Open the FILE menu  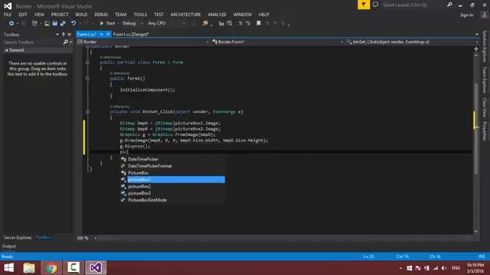click(8, 15)
